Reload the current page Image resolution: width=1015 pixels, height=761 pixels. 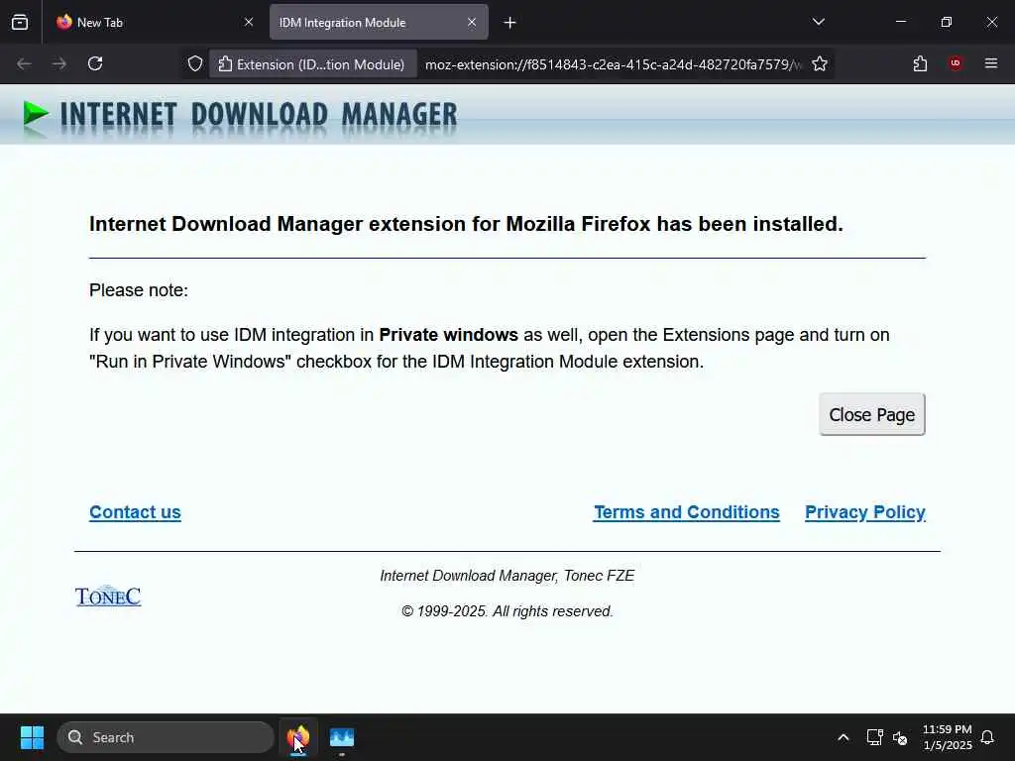coord(95,63)
